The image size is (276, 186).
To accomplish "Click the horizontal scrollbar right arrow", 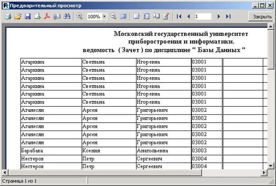I will click(x=264, y=172).
